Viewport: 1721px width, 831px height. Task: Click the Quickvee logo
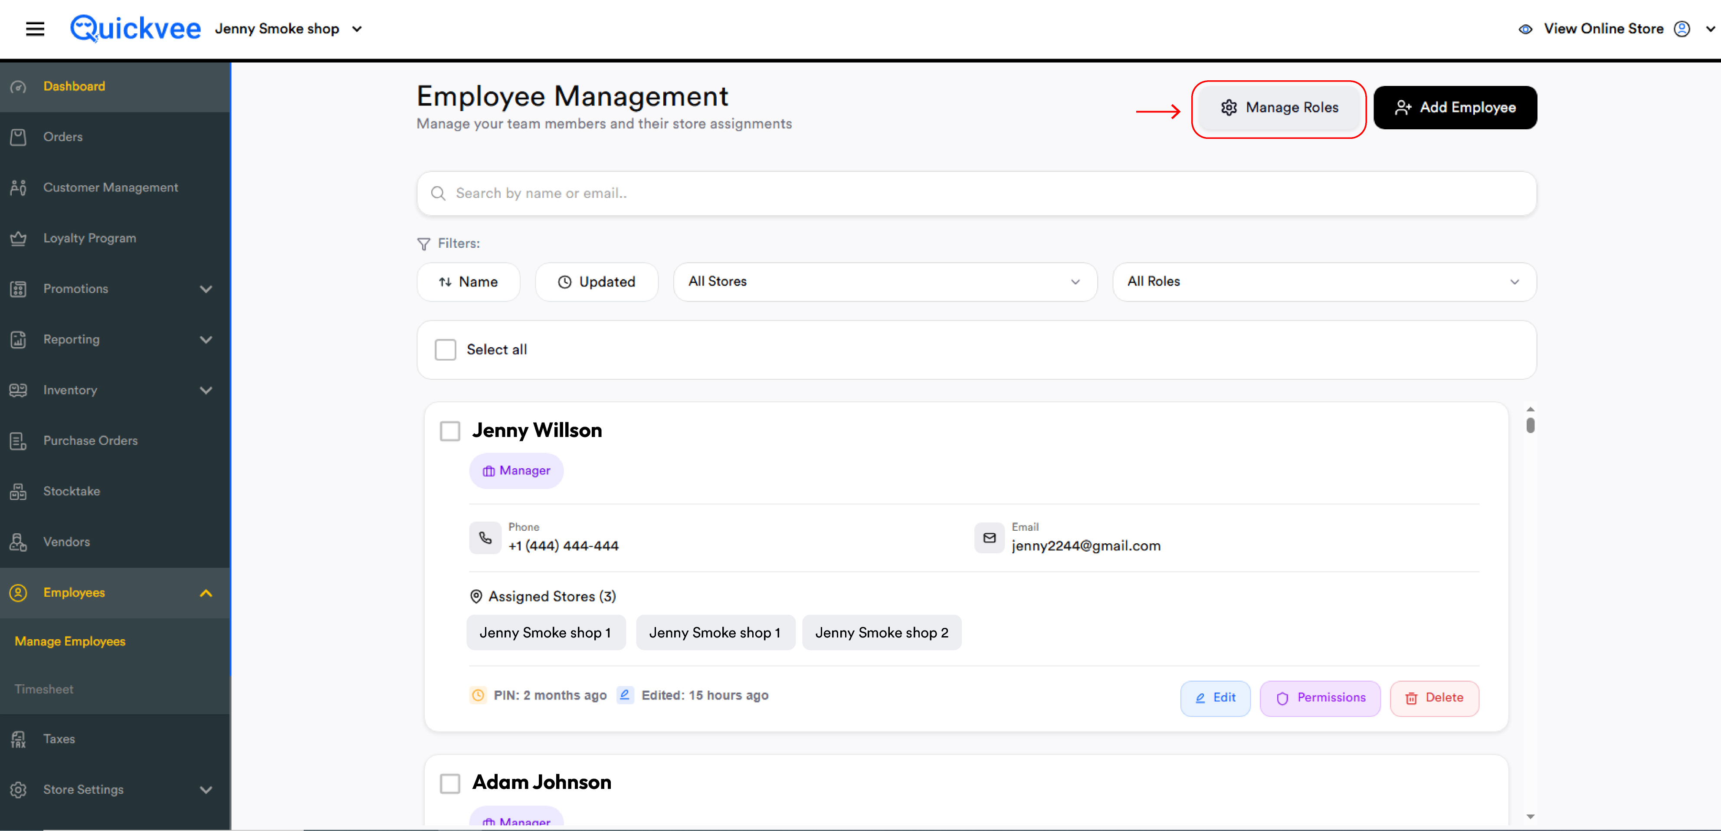136,29
